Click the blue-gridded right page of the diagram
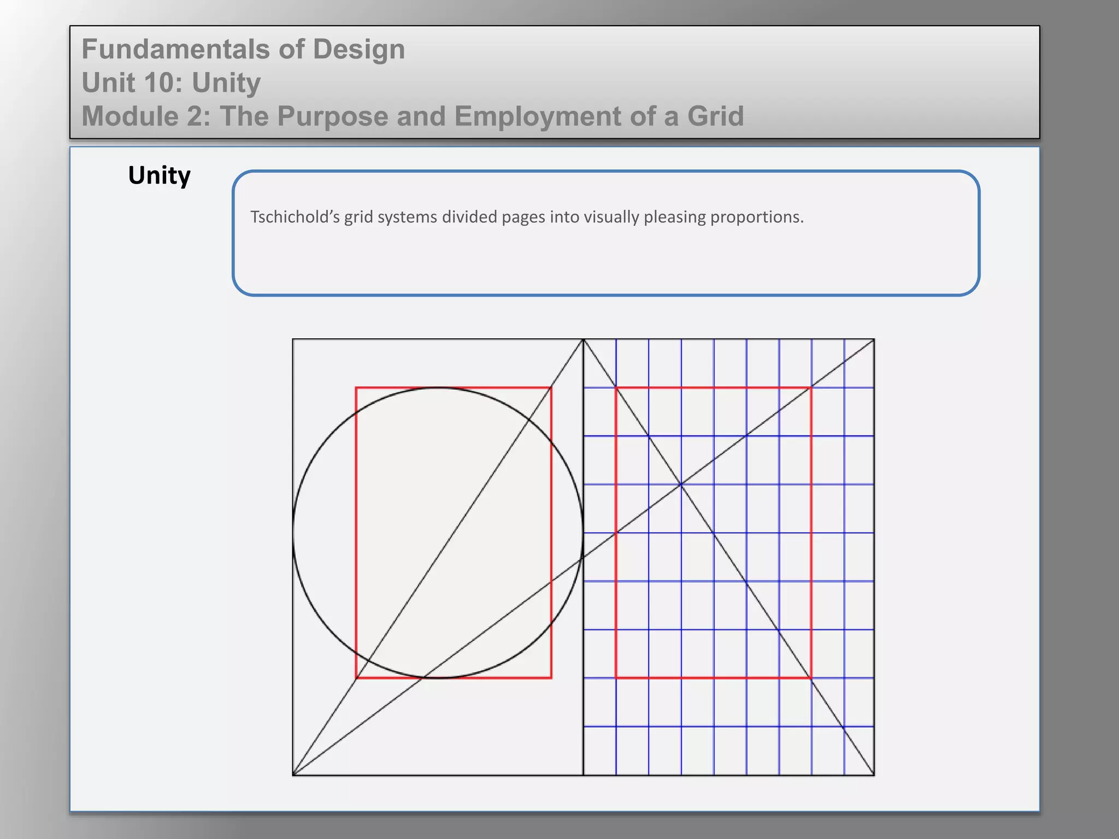1119x839 pixels. point(729,557)
